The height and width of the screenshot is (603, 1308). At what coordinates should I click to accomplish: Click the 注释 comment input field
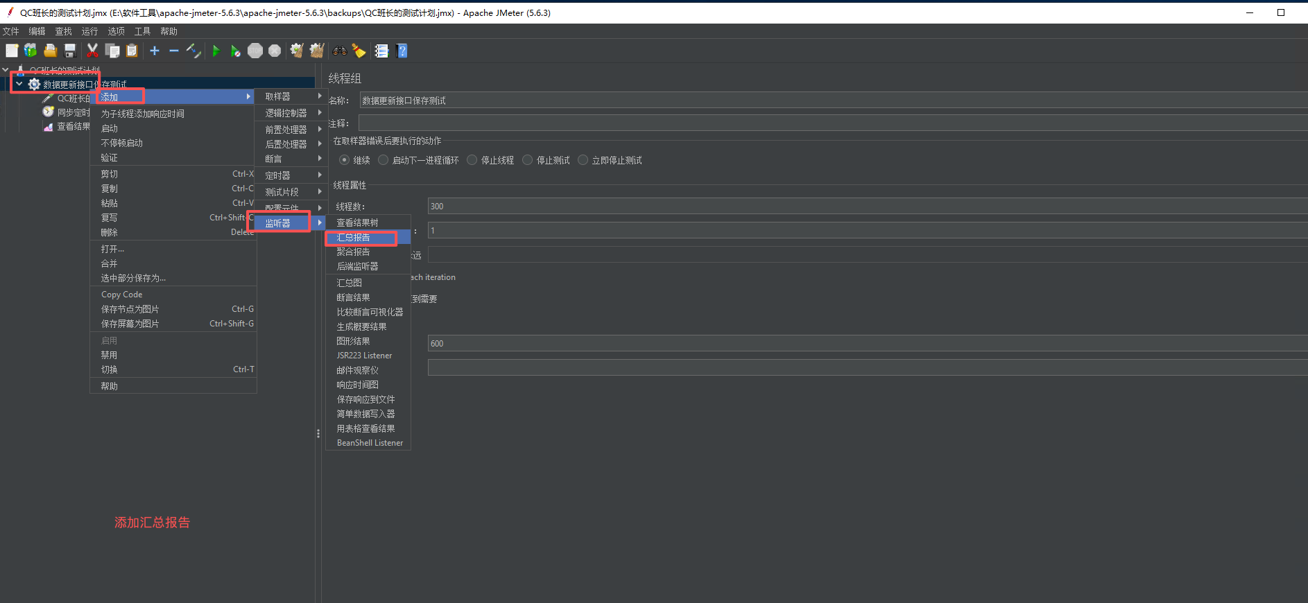(833, 123)
